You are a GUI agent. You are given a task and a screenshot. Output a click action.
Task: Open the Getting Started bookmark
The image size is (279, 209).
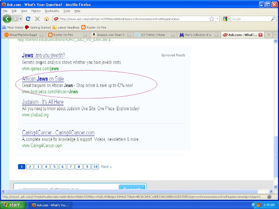(38, 27)
